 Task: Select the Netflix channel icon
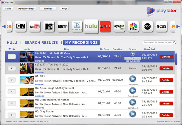(105, 27)
